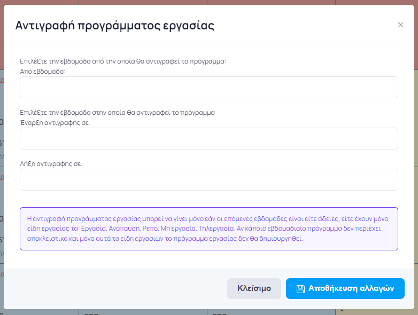Click the dimmed backdrop below the dialog
The image size is (418, 315).
(208, 312)
